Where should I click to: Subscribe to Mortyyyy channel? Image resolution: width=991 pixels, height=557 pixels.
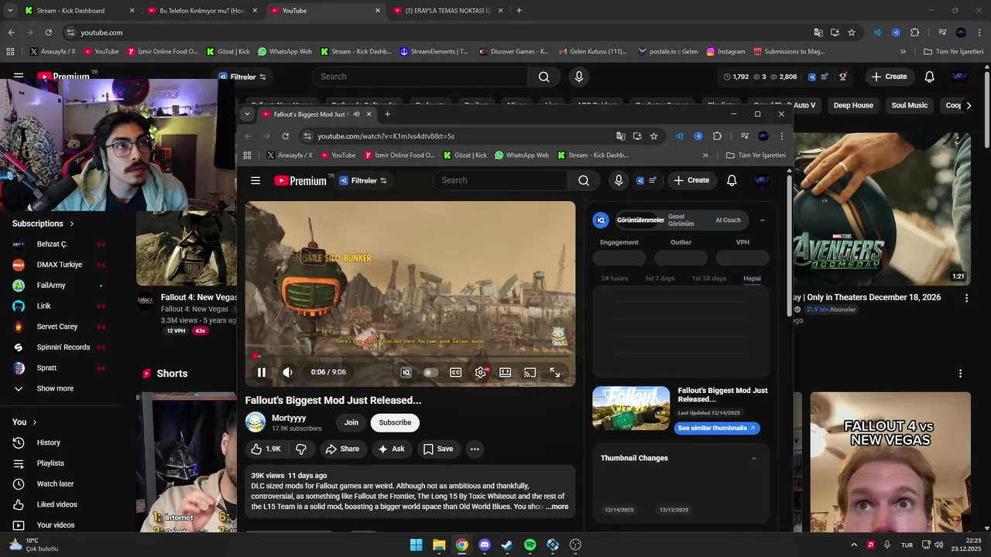click(x=395, y=422)
